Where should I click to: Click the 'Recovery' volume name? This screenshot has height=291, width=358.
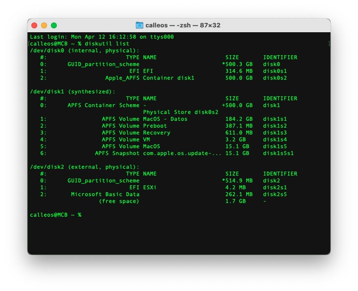pyautogui.click(x=157, y=133)
